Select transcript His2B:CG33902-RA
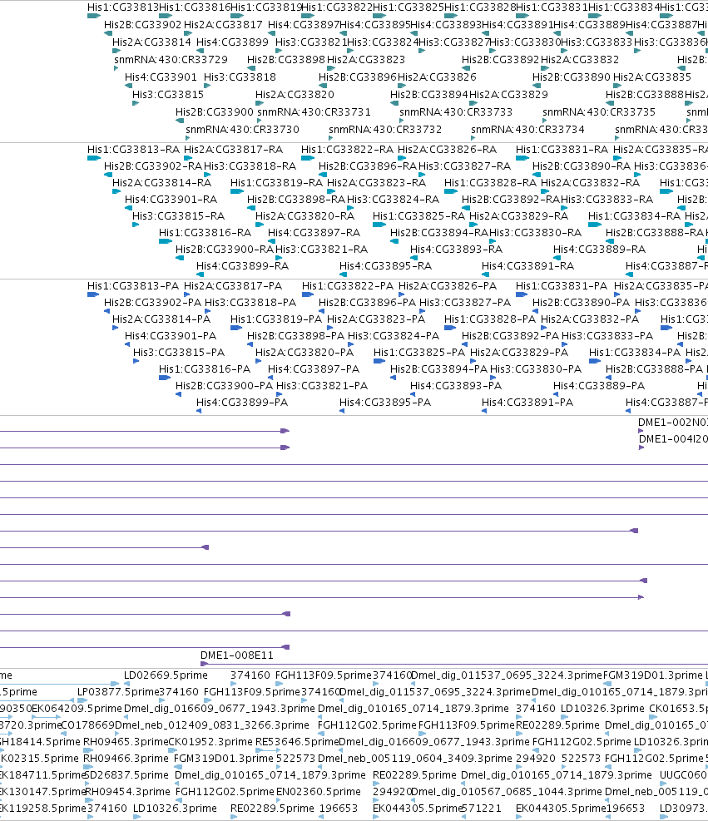 click(x=153, y=166)
